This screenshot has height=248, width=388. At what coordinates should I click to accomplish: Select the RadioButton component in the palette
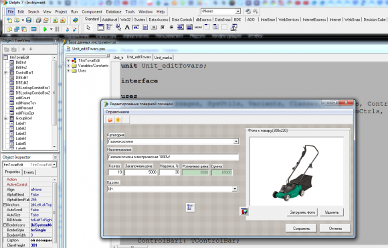pos(171,27)
